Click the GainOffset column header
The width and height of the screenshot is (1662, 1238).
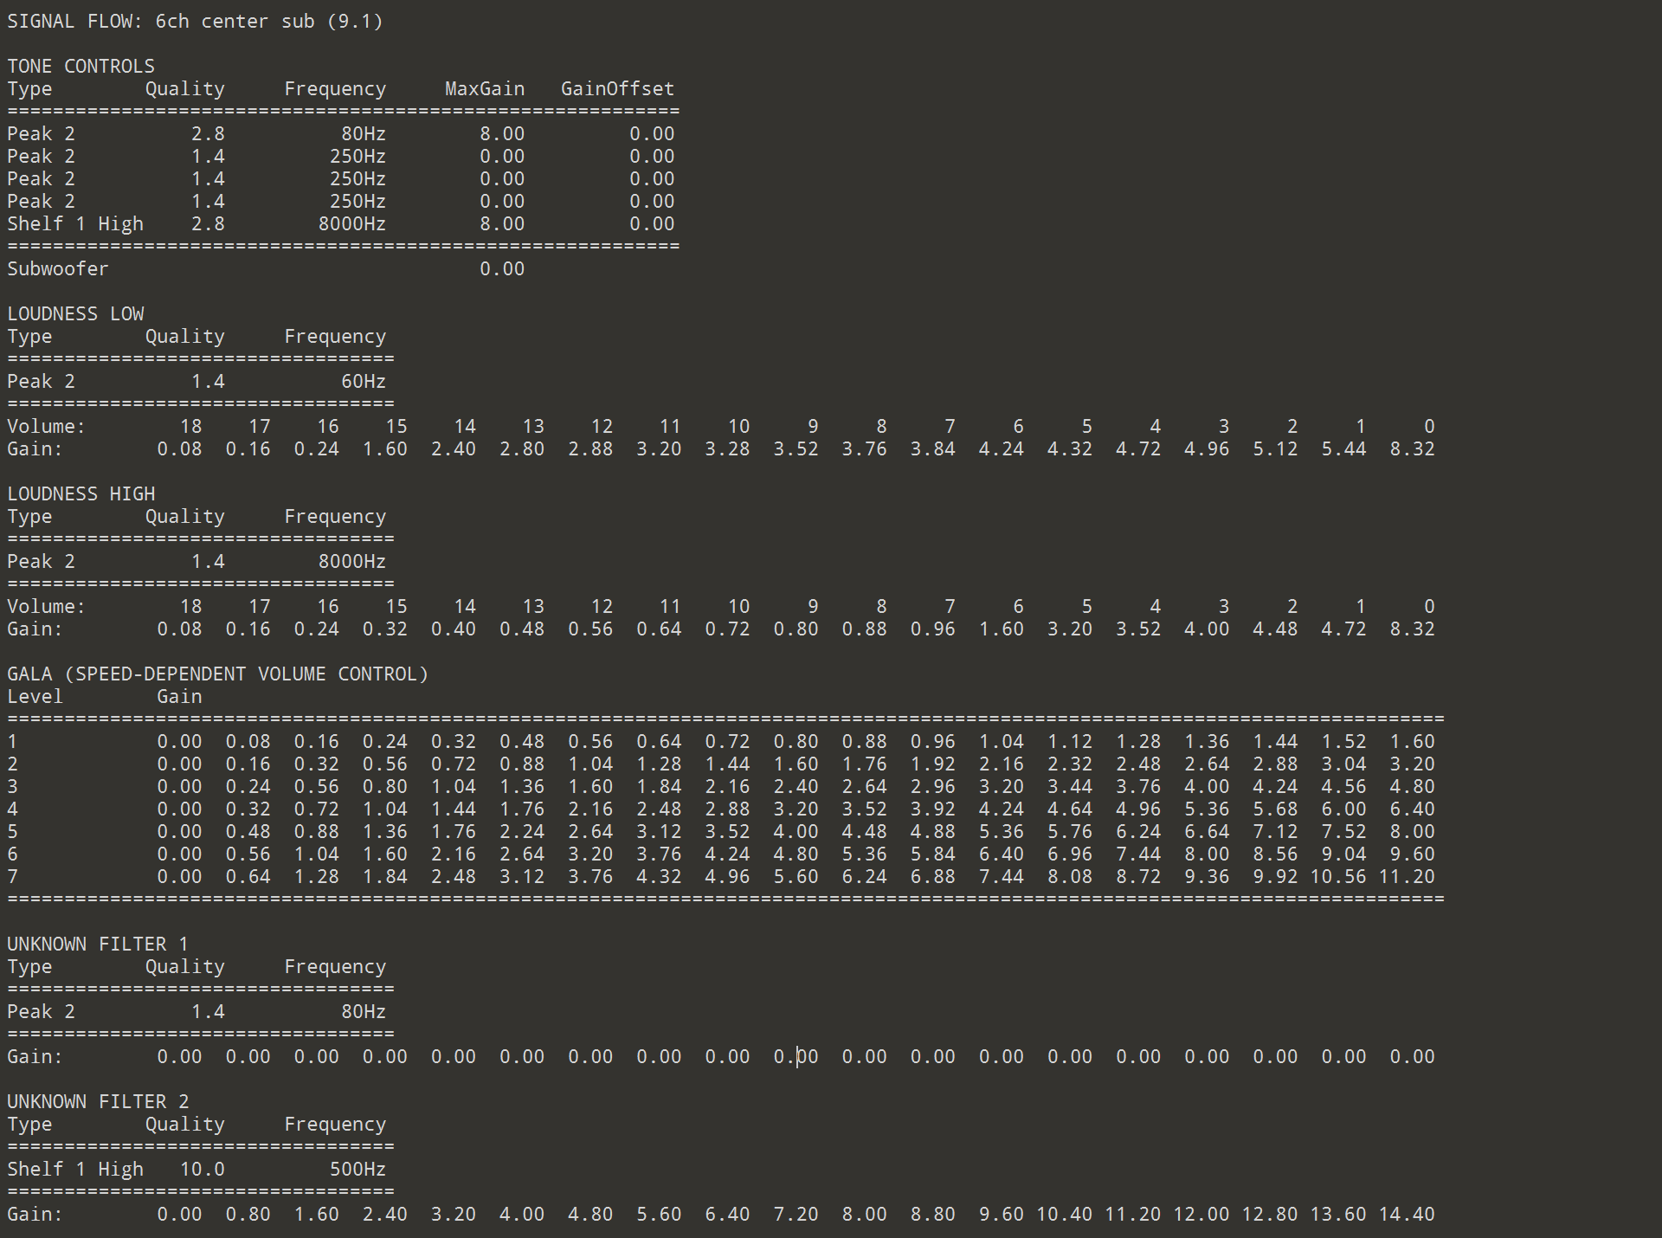(617, 88)
